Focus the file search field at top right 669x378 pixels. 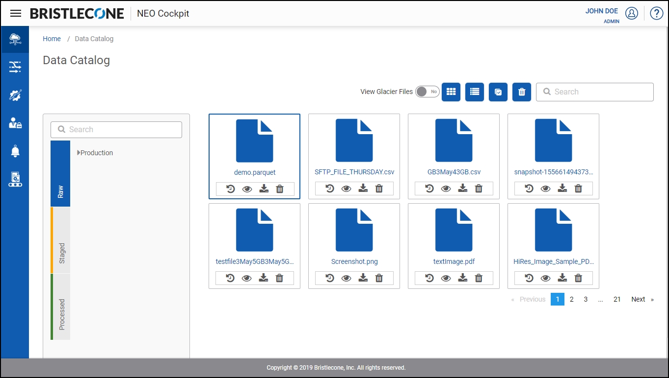594,92
